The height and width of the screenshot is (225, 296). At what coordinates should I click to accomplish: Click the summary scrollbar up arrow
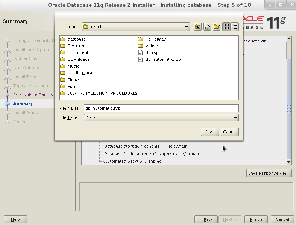tap(289, 39)
